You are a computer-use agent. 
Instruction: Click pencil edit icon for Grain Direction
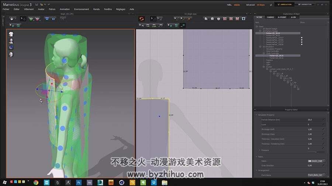[x=323, y=165]
